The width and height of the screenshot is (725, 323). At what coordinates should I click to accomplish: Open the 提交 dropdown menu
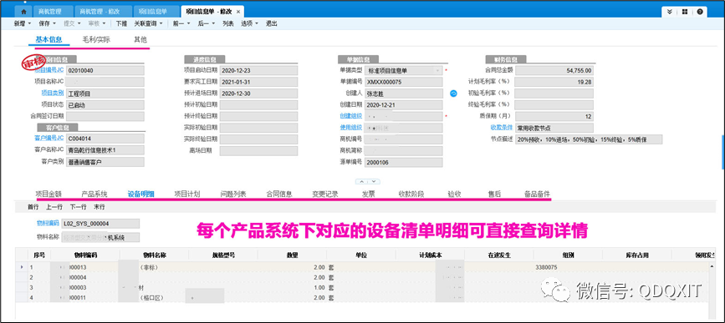(x=72, y=23)
